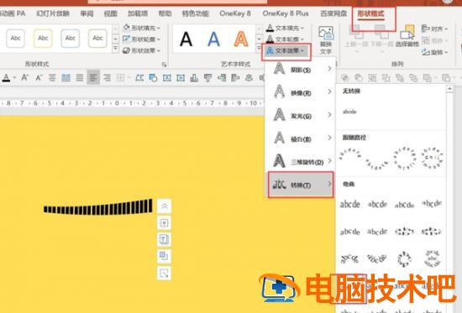Open the 映像(R) reflection submenu
Screen dimensions: 462x313
(301, 91)
